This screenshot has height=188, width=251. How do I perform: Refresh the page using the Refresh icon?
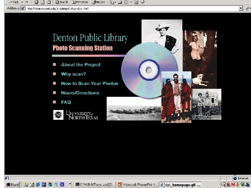click(43, 2)
